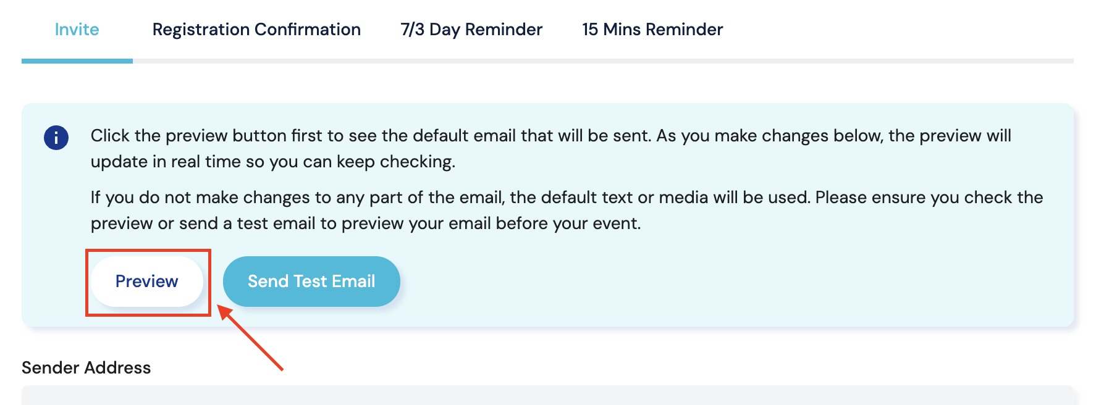Click the blue info icon
The height and width of the screenshot is (405, 1096).
click(56, 138)
